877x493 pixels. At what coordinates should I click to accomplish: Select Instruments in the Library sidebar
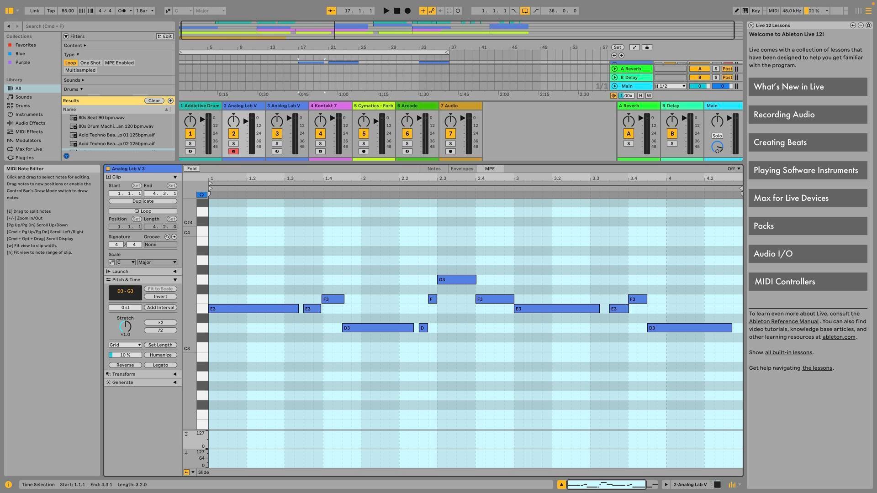(28, 114)
